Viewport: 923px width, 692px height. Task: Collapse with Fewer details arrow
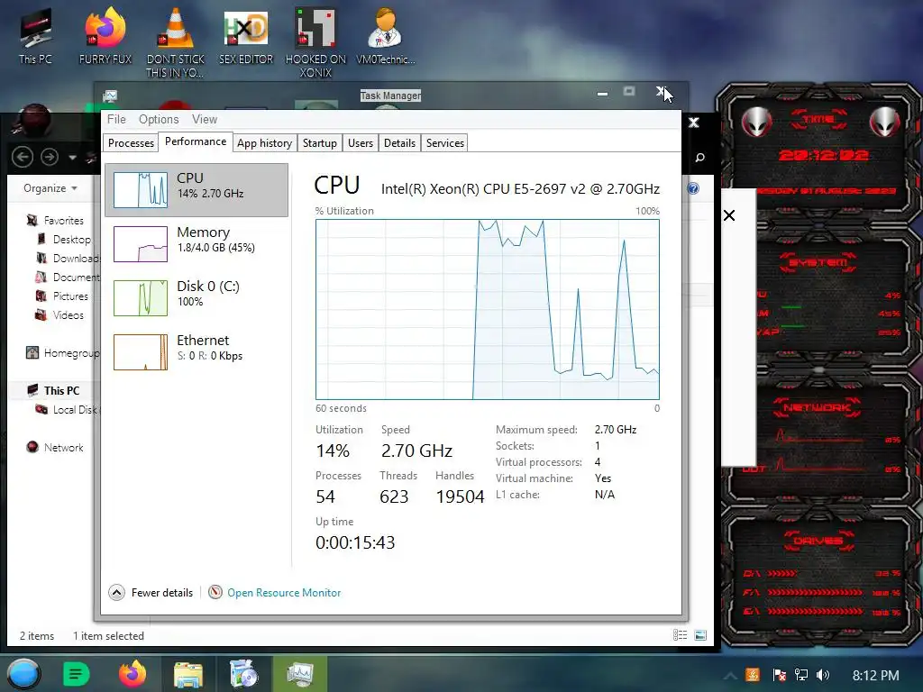pos(116,593)
